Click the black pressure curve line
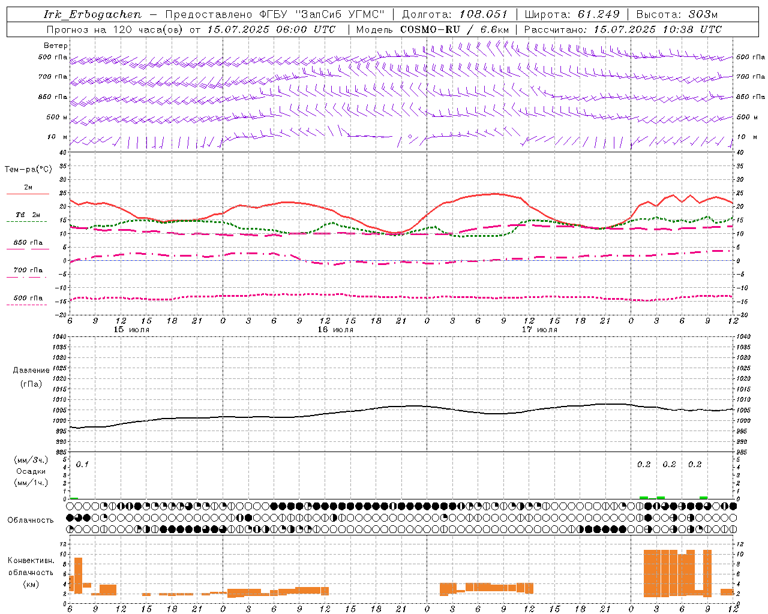The width and height of the screenshot is (768, 614). [x=402, y=407]
